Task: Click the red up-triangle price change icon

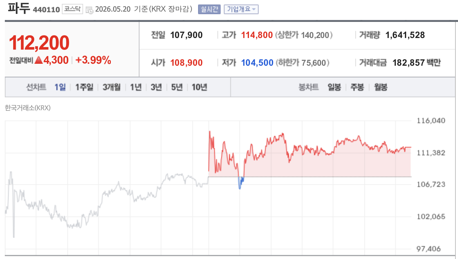Action: pos(39,60)
